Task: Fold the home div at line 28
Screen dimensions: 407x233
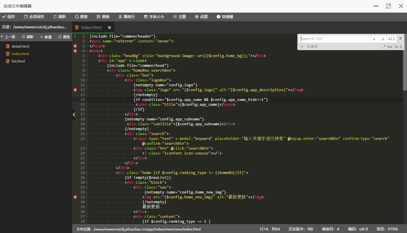Action: click(87, 173)
